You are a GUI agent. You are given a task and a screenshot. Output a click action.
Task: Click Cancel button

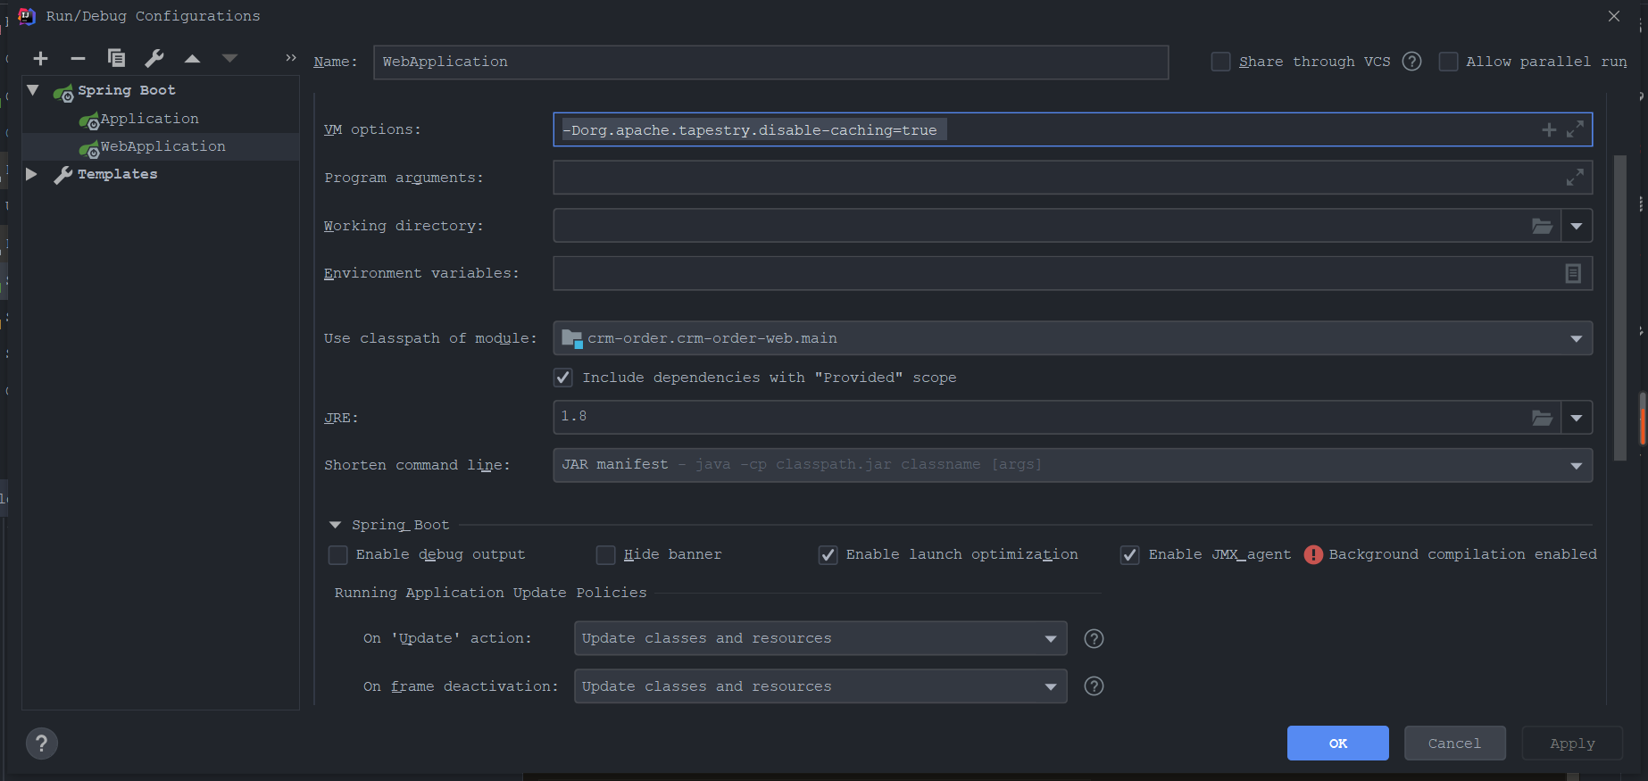pos(1454,744)
